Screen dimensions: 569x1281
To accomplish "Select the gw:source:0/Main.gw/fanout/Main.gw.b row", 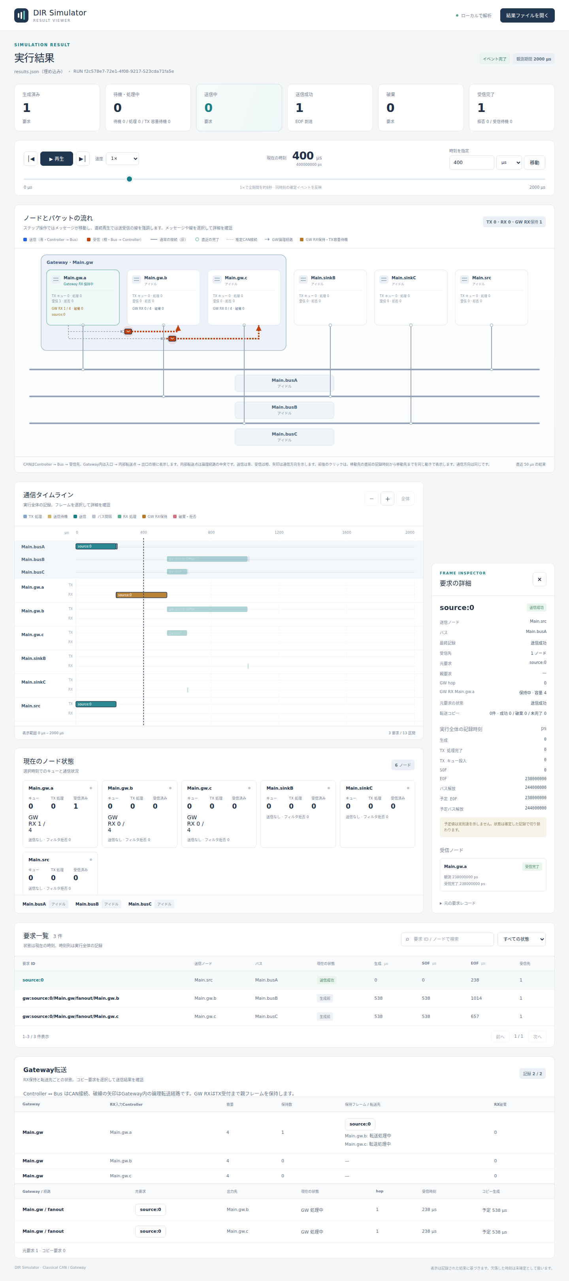I will point(284,998).
